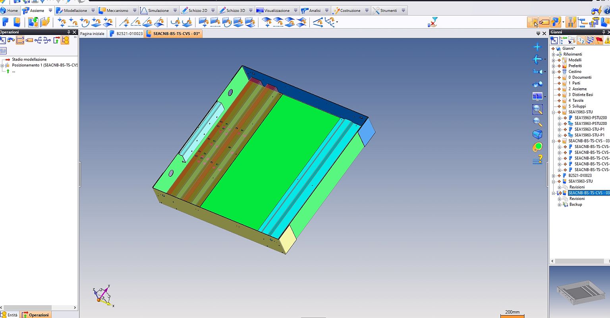This screenshot has width=610, height=318.
Task: Open the Modellazione tab dropdown arrow
Action: (93, 11)
